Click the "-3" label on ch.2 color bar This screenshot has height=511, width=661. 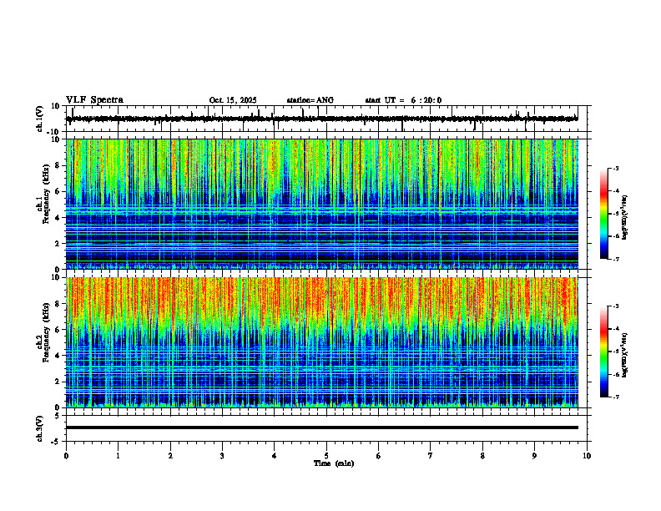(616, 306)
